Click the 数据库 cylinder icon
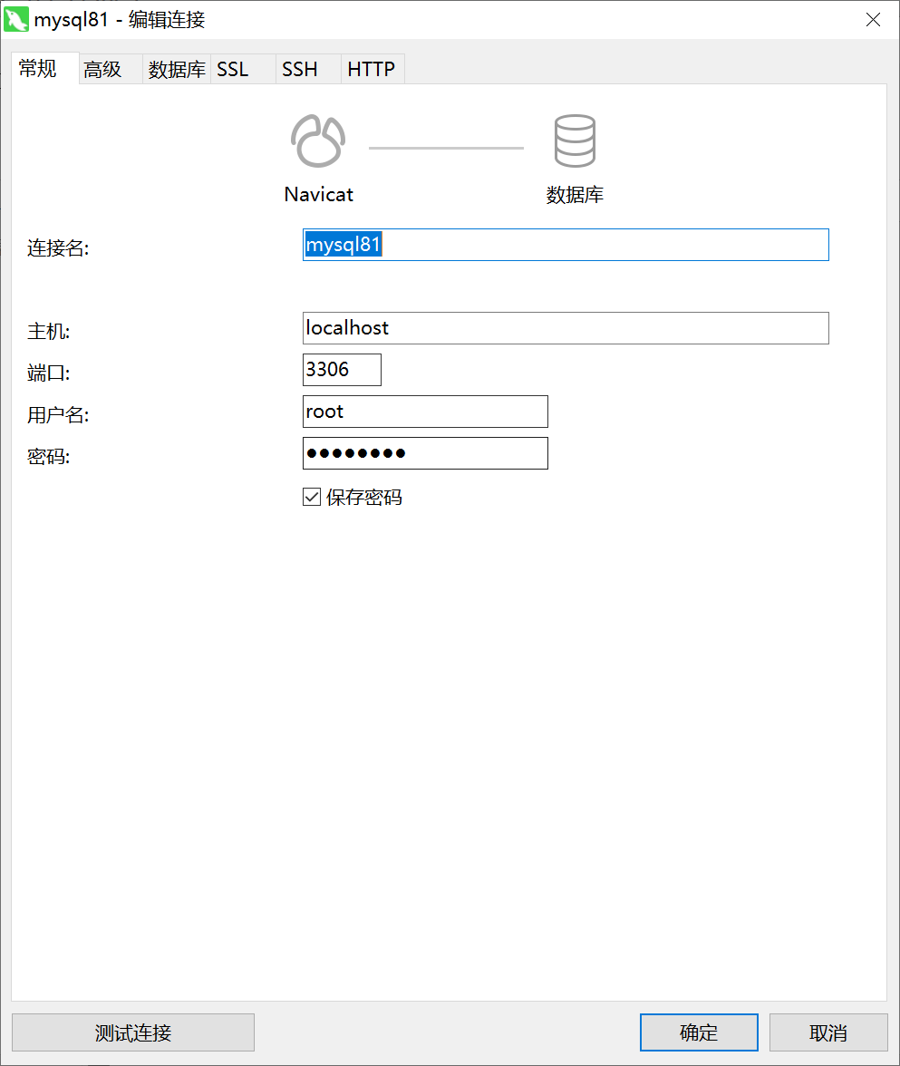This screenshot has height=1066, width=900. 575,141
